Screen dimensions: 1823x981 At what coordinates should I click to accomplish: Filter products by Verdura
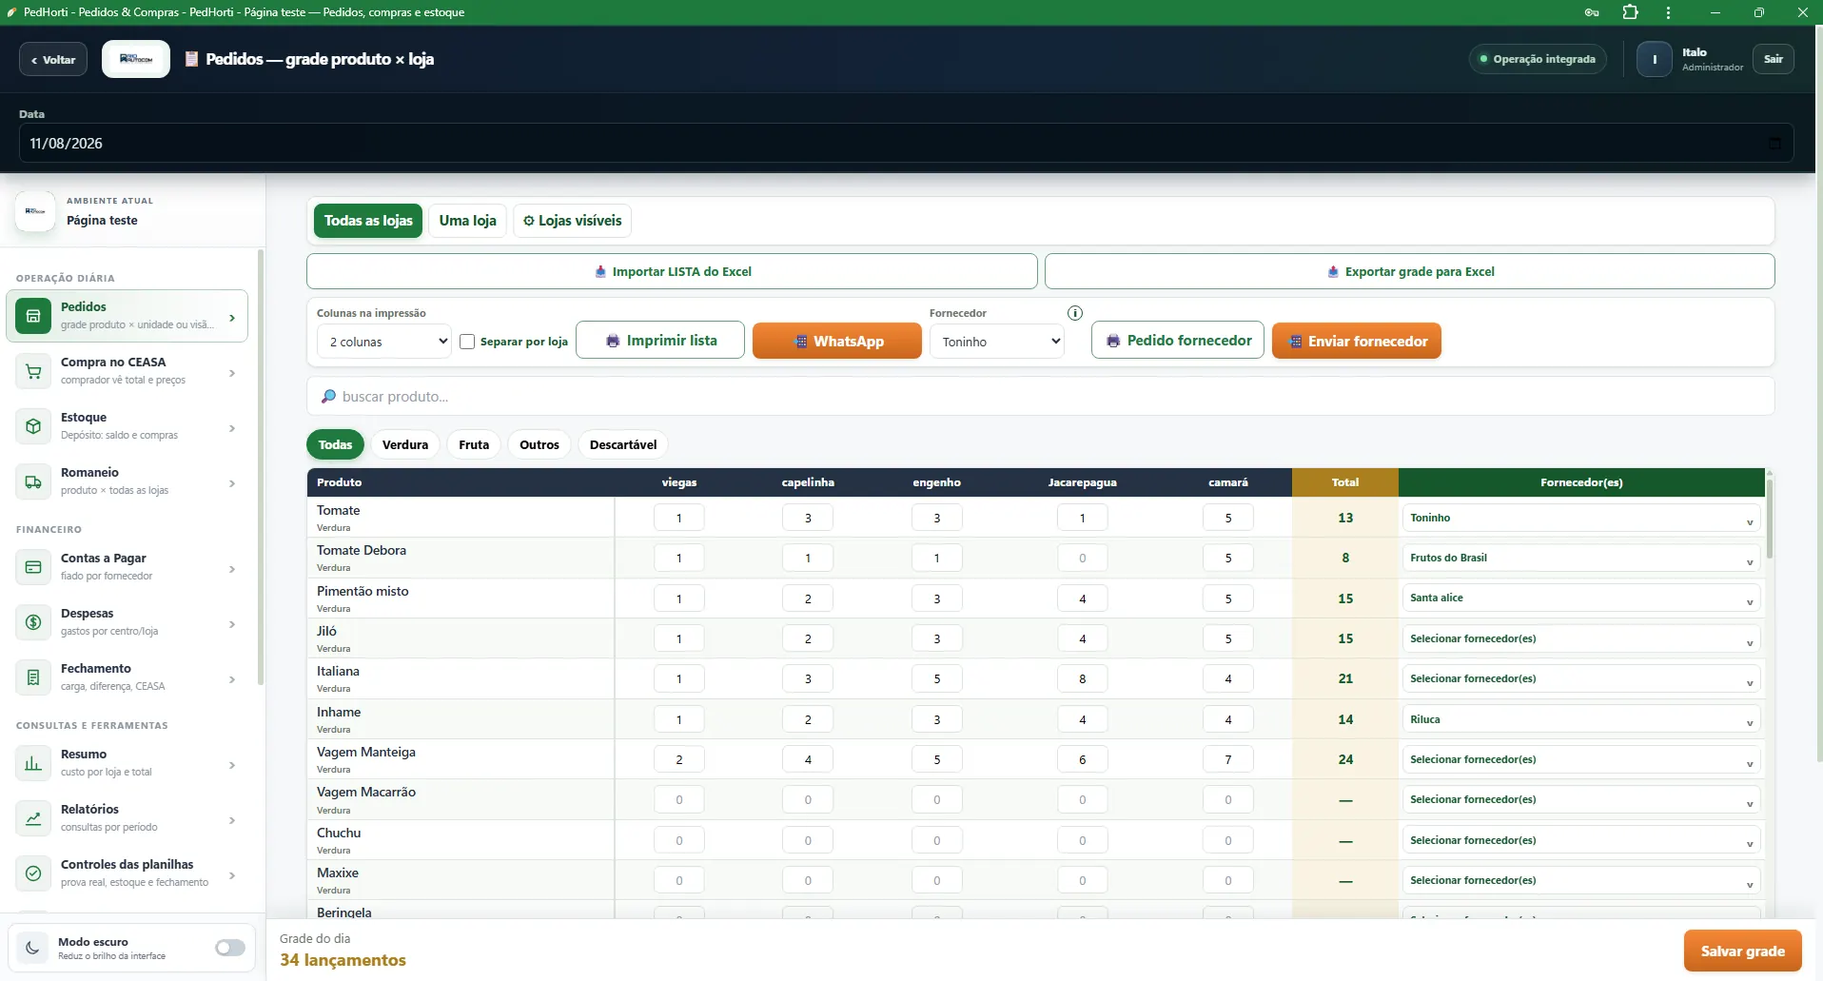tap(405, 444)
